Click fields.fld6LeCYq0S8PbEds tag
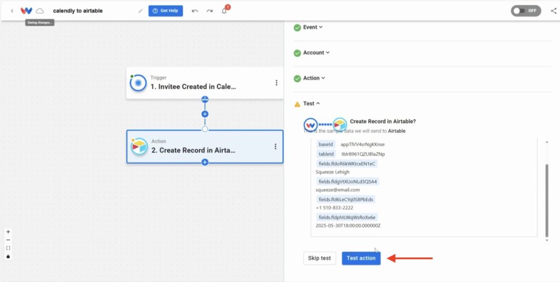This screenshot has height=282, width=560. point(346,200)
